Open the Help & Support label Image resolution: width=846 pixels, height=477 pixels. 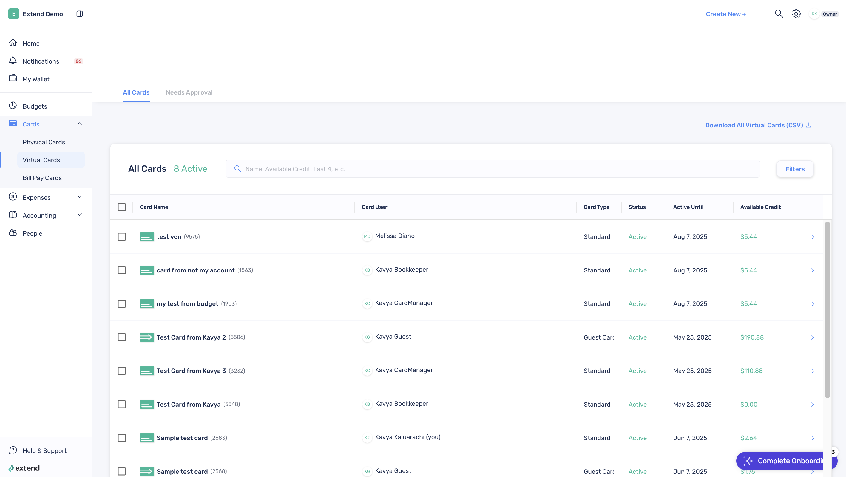(45, 451)
